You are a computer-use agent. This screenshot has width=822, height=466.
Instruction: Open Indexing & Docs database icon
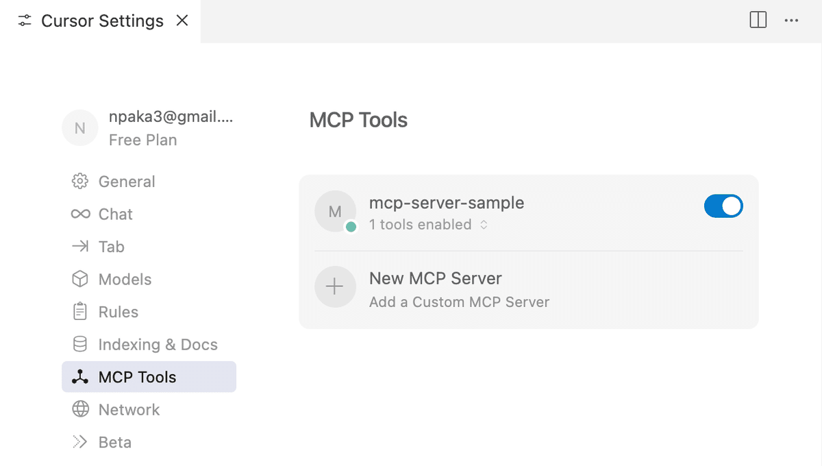pyautogui.click(x=80, y=344)
